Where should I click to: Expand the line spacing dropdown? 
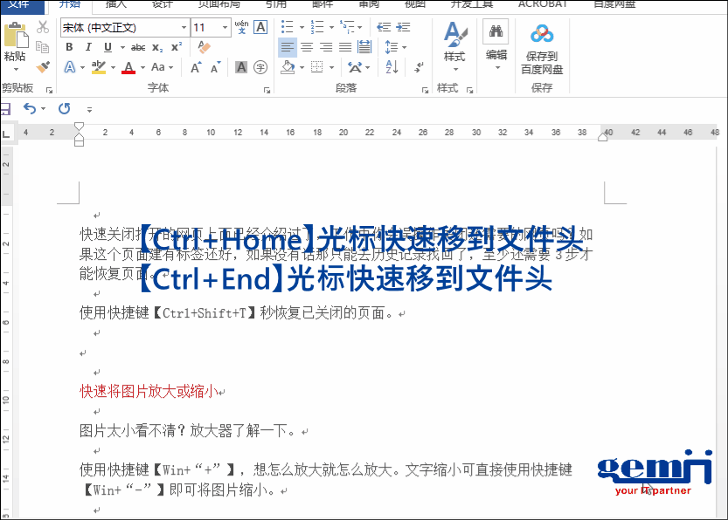[x=404, y=47]
